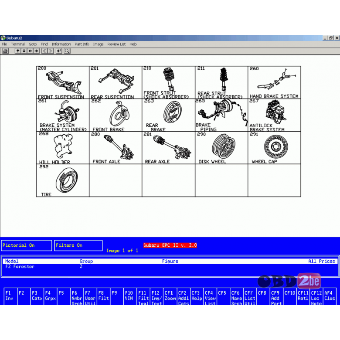Open the Part Info menu

82,44
